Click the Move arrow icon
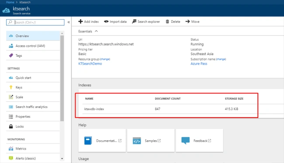The height and width of the screenshot is (163, 284). pyautogui.click(x=187, y=21)
